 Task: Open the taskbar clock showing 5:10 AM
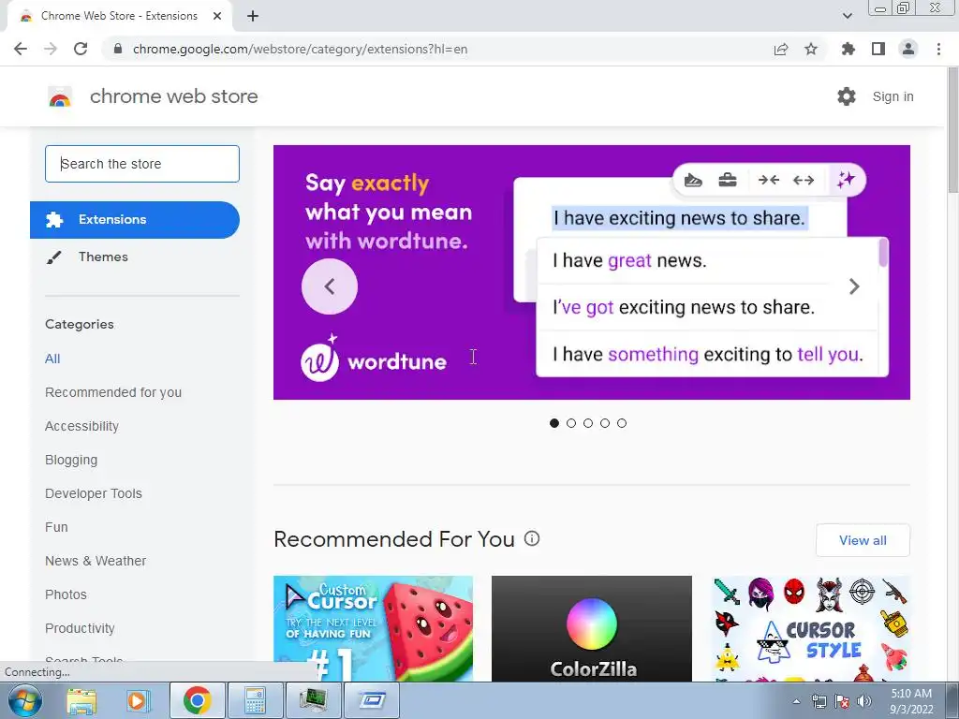click(911, 701)
